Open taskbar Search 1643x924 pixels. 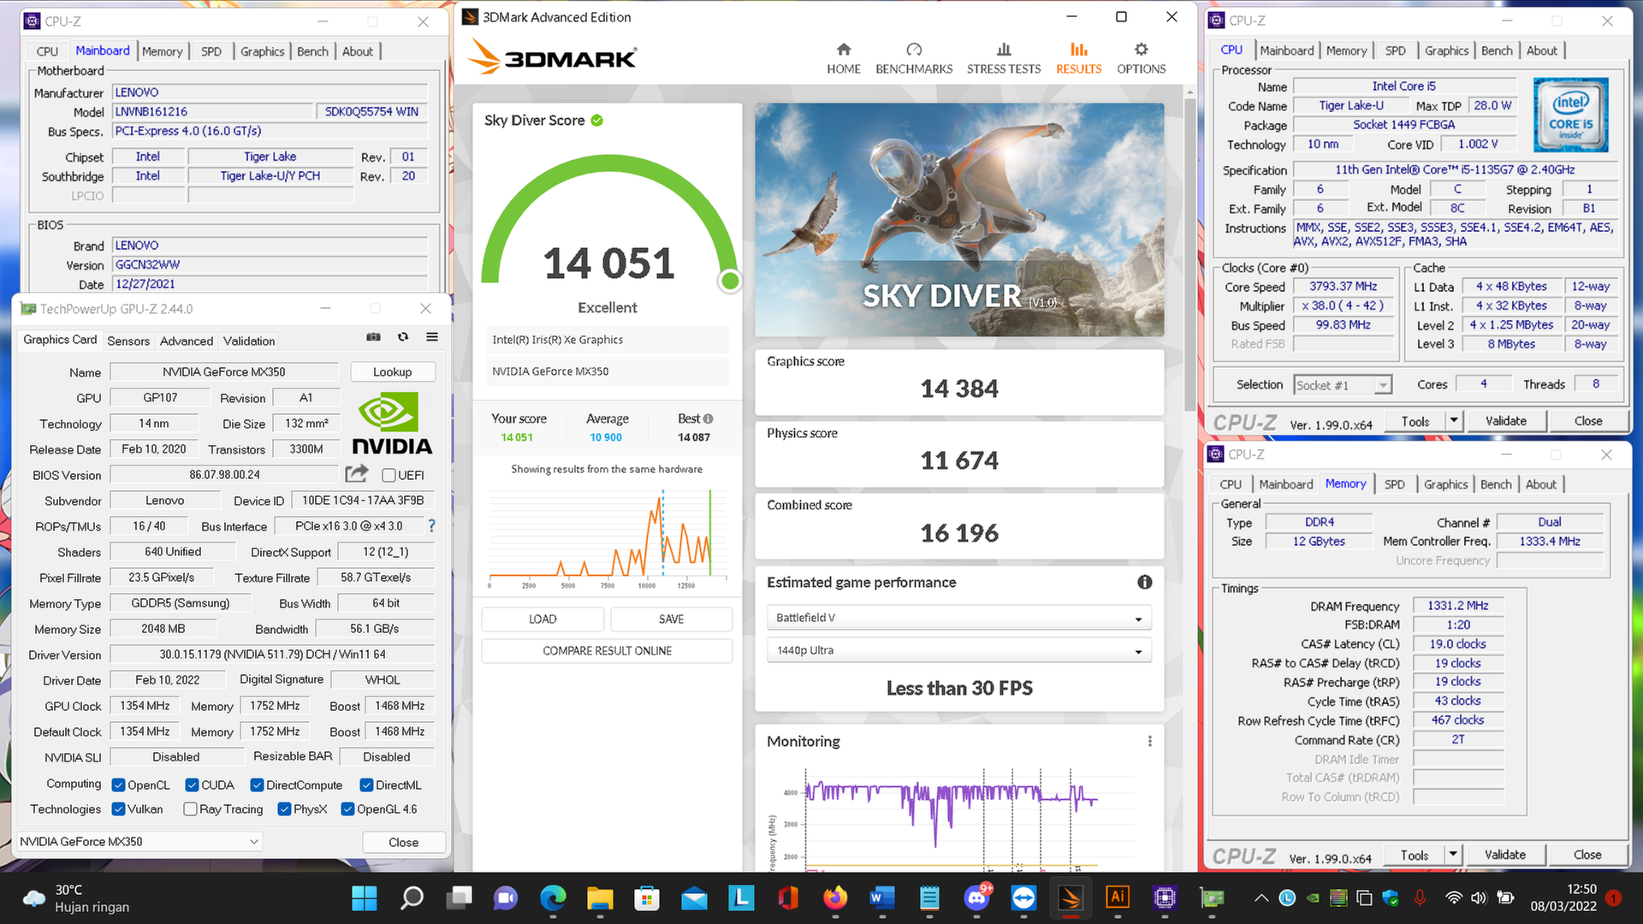[x=412, y=897]
